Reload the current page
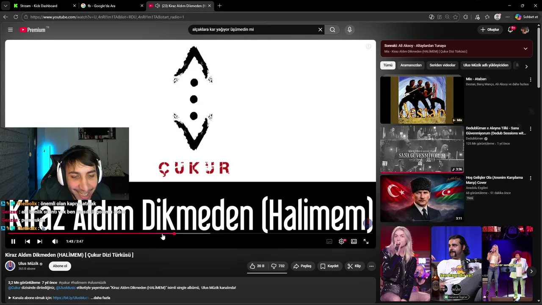 click(16, 17)
